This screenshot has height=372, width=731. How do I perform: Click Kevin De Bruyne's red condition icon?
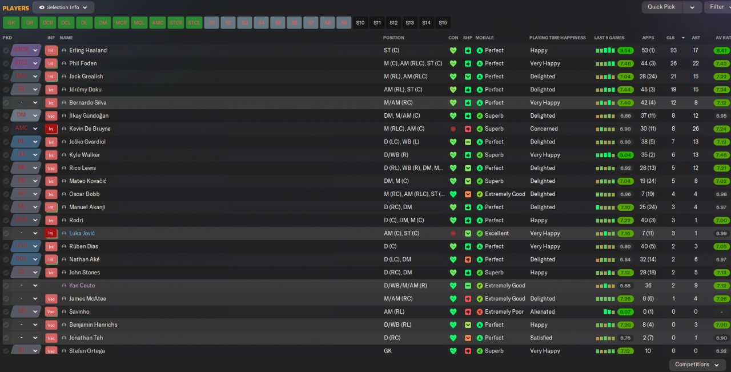click(x=453, y=129)
